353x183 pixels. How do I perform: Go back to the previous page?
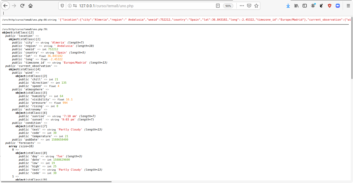(x=5, y=6)
